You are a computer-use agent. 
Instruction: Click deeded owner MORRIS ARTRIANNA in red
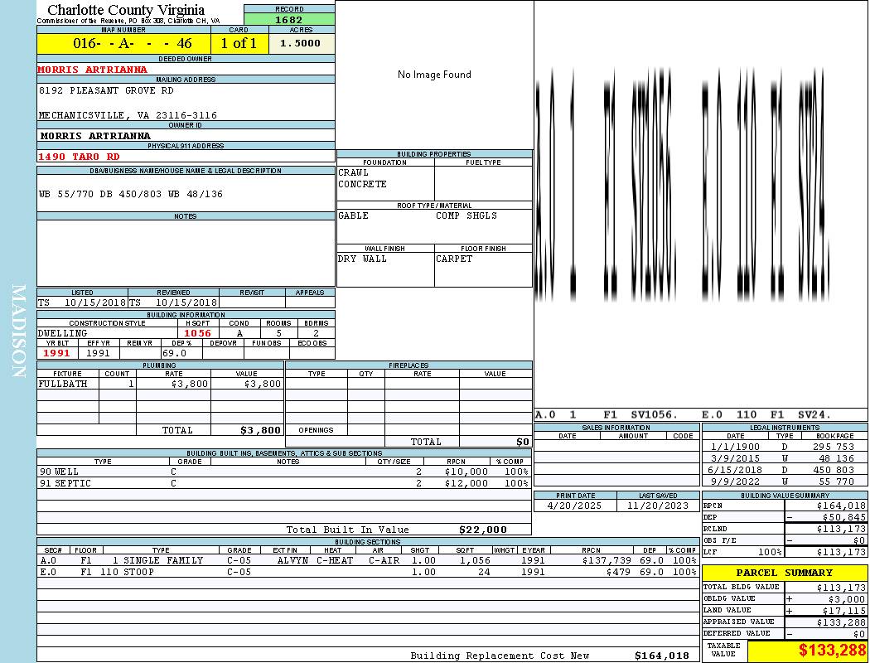93,70
